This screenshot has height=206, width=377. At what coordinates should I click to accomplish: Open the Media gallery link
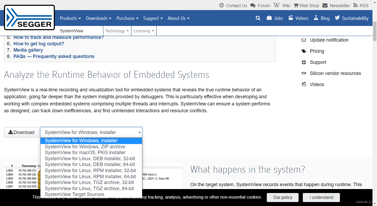(x=28, y=50)
